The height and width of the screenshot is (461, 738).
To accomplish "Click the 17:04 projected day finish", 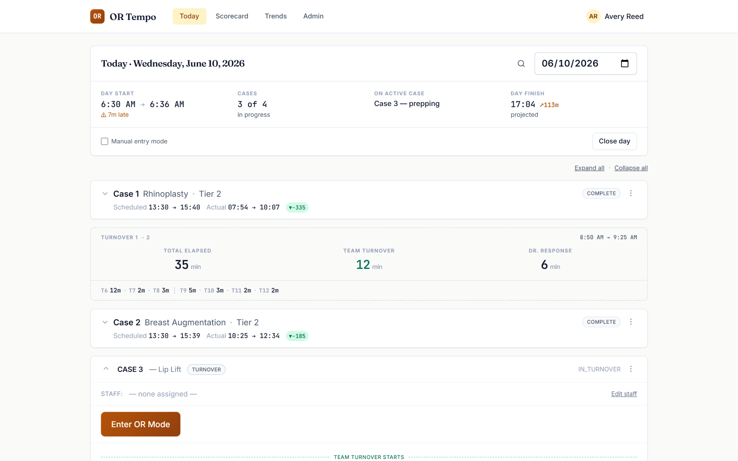I will point(523,104).
